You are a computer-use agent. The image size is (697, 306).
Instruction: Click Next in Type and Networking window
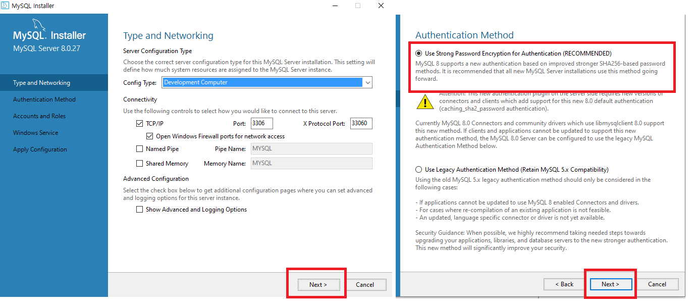click(x=318, y=284)
